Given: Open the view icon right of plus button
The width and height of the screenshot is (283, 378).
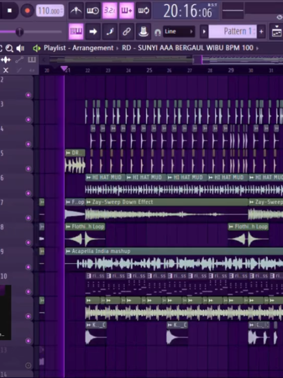Looking at the screenshot, I should [276, 32].
